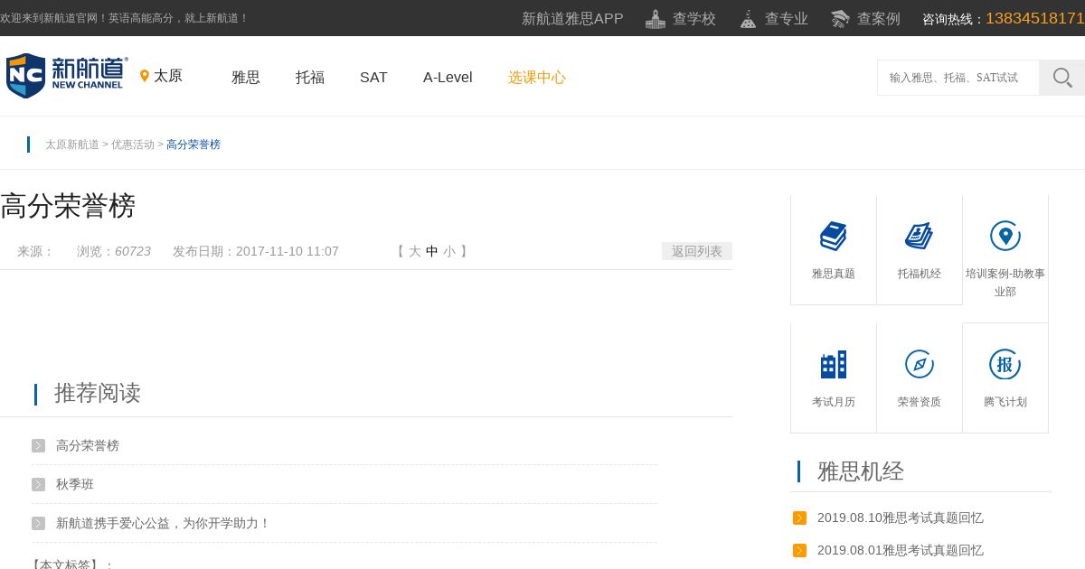Open 2019.08.10雅思考试真题回忆 link

[901, 518]
